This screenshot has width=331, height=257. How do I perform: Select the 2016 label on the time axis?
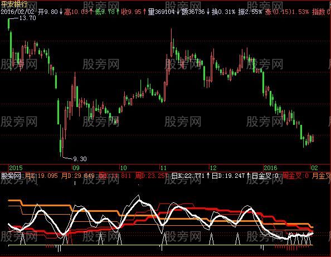click(270, 168)
